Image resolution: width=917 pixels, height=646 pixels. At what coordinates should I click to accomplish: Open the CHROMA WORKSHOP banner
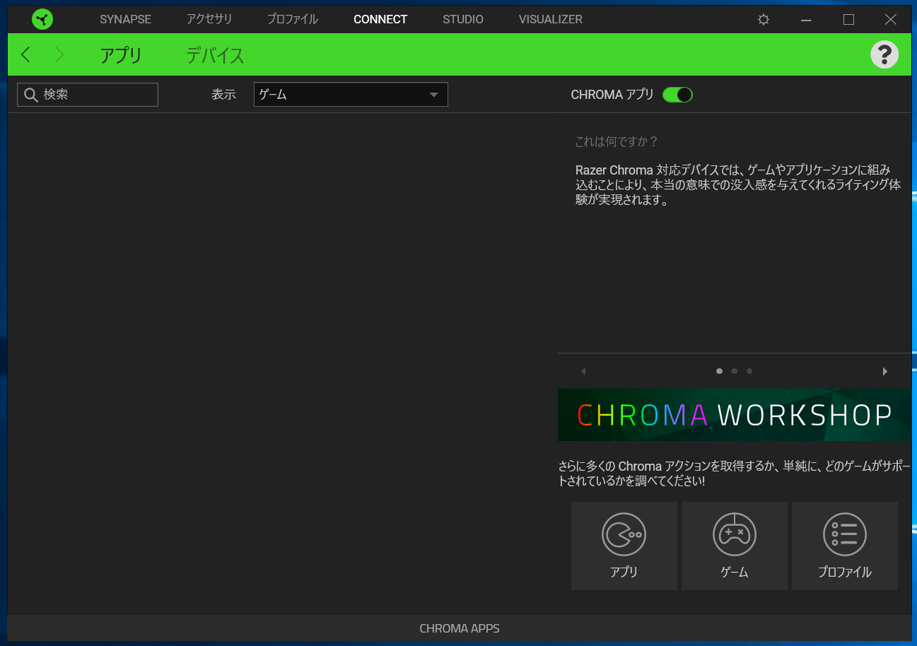pos(735,415)
